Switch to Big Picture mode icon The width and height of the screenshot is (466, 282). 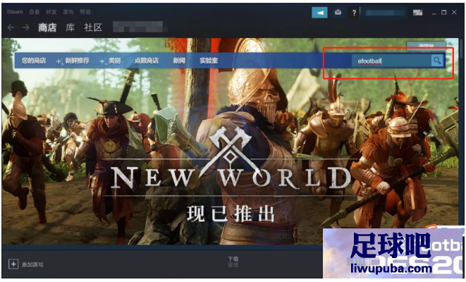point(417,13)
